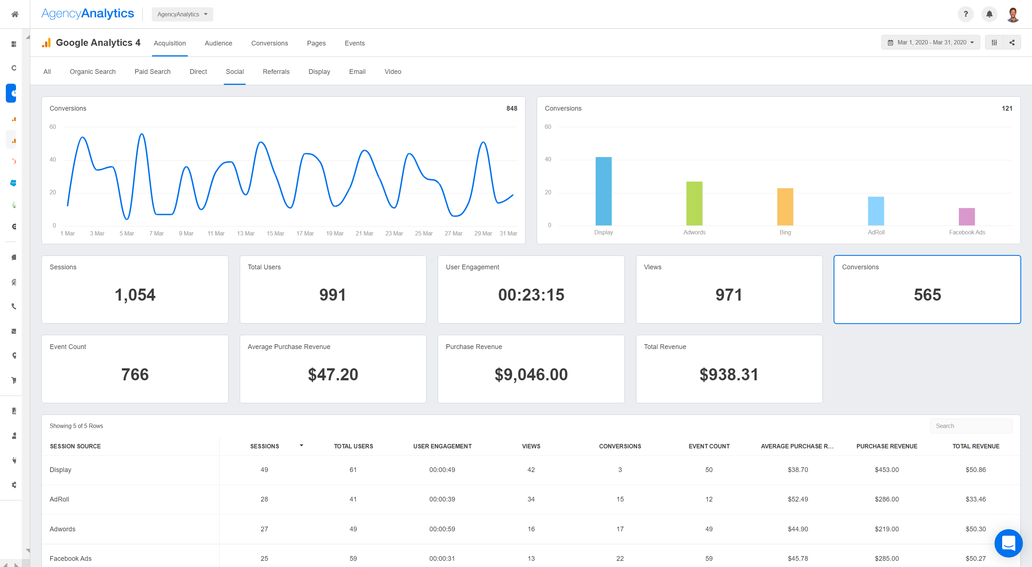1032x567 pixels.
Task: Expand the AgencyAnalytics account dropdown
Action: [x=182, y=14]
